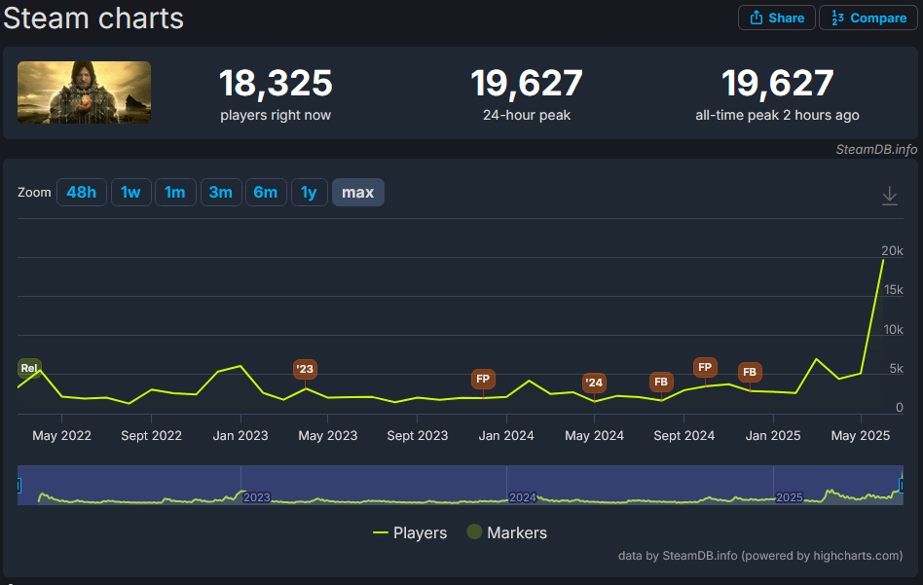923x585 pixels.
Task: Click the 10k y-axis label
Action: click(893, 330)
